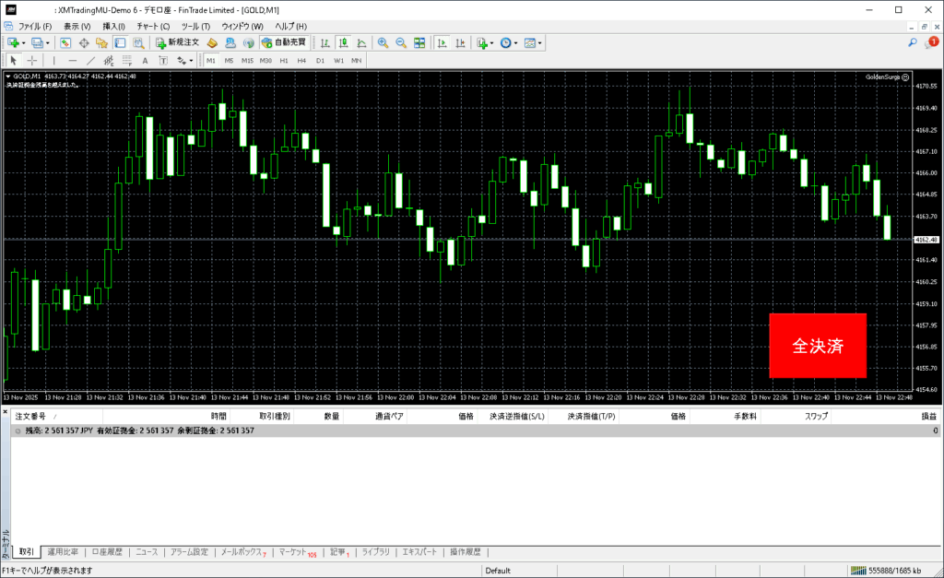Click the 新規注文 new order button
This screenshot has width=944, height=578.
[x=176, y=42]
